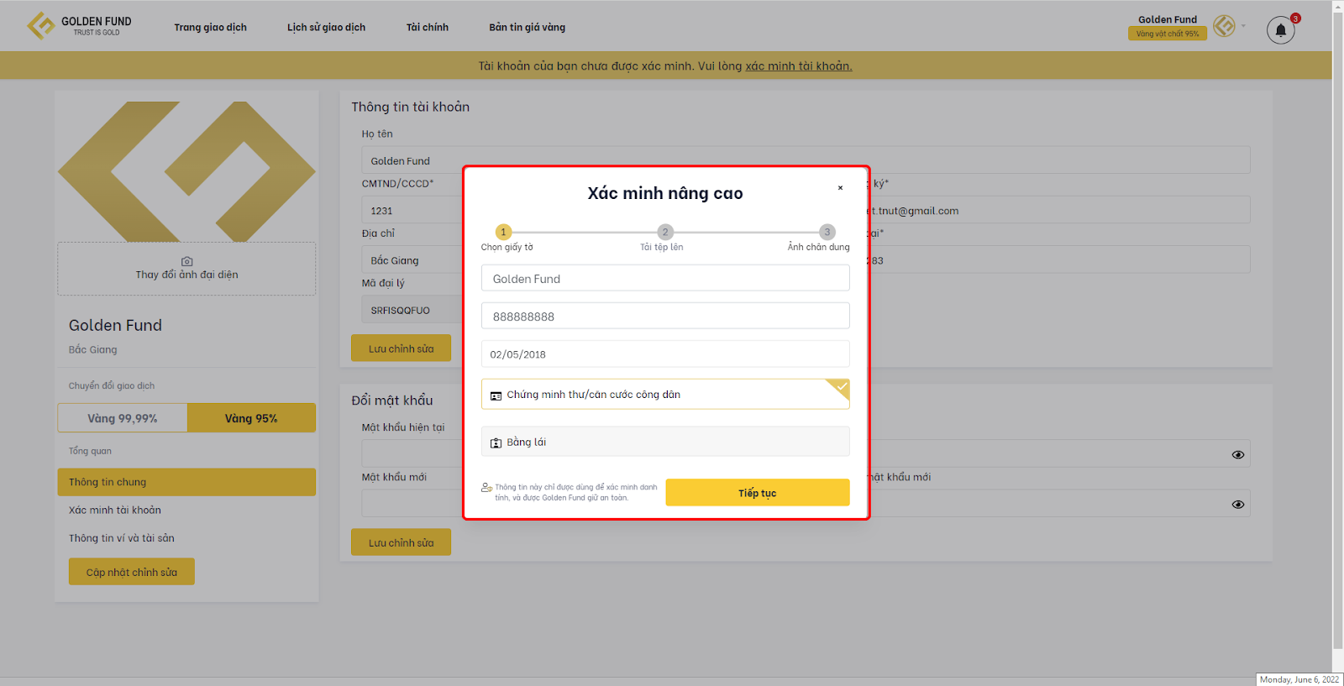Click the Golden Fund logo in header
The image size is (1344, 686).
(79, 26)
